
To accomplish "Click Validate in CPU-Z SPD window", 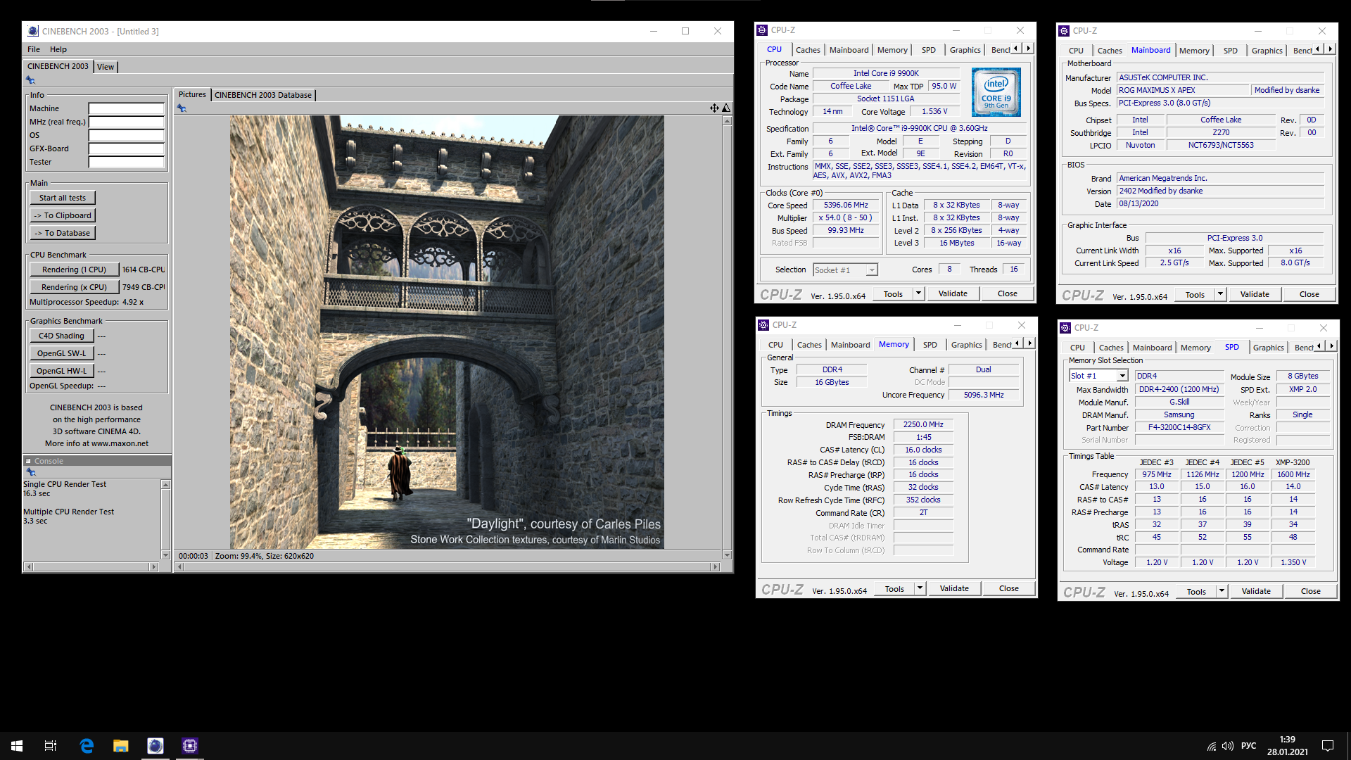I will pyautogui.click(x=1256, y=591).
